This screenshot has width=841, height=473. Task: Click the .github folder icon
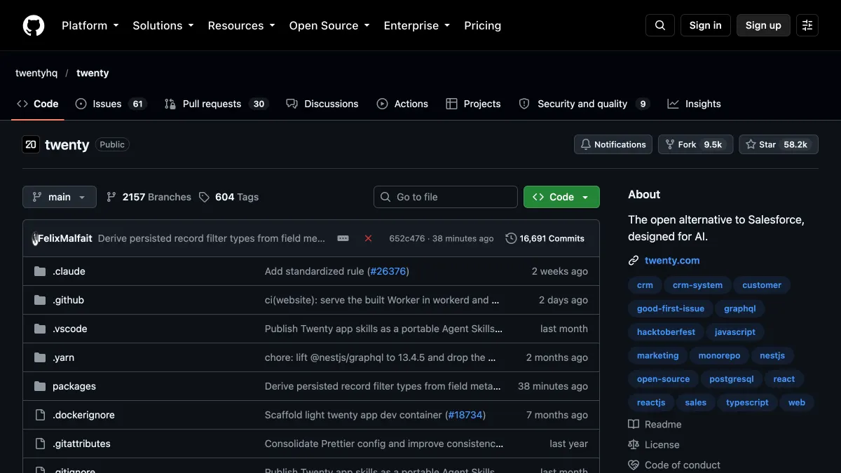(40, 300)
